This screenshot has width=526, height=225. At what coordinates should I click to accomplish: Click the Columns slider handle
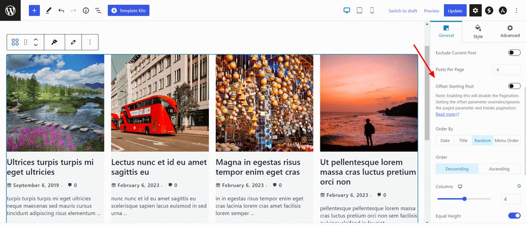[x=464, y=199]
